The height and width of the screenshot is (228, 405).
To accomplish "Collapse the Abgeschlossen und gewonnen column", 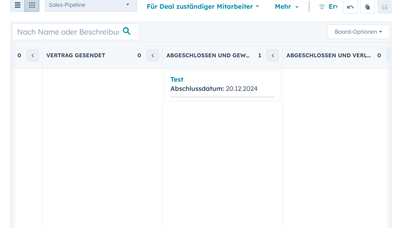I will tap(273, 55).
